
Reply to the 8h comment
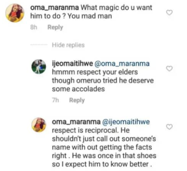click(55, 27)
